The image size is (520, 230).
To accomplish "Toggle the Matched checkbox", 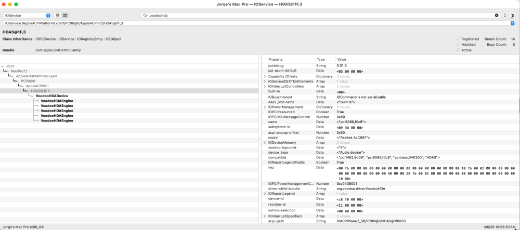I will [x=458, y=44].
